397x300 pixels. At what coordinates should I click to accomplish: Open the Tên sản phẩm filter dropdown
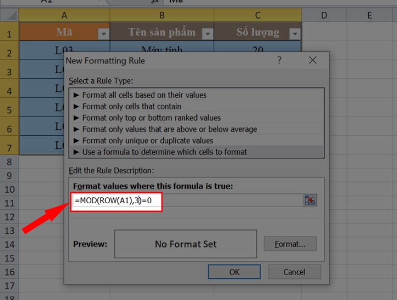point(207,34)
